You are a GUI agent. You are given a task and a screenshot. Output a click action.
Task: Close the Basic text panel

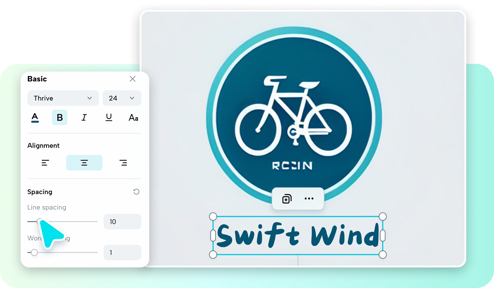[x=132, y=79]
